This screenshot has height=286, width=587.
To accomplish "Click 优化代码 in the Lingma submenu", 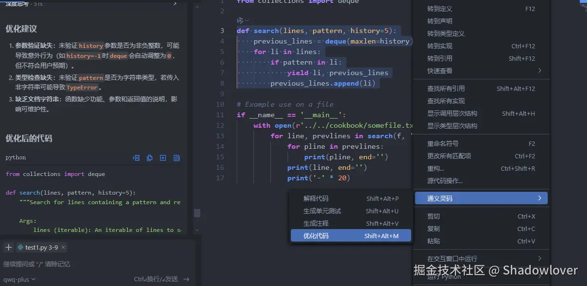I will pyautogui.click(x=351, y=236).
